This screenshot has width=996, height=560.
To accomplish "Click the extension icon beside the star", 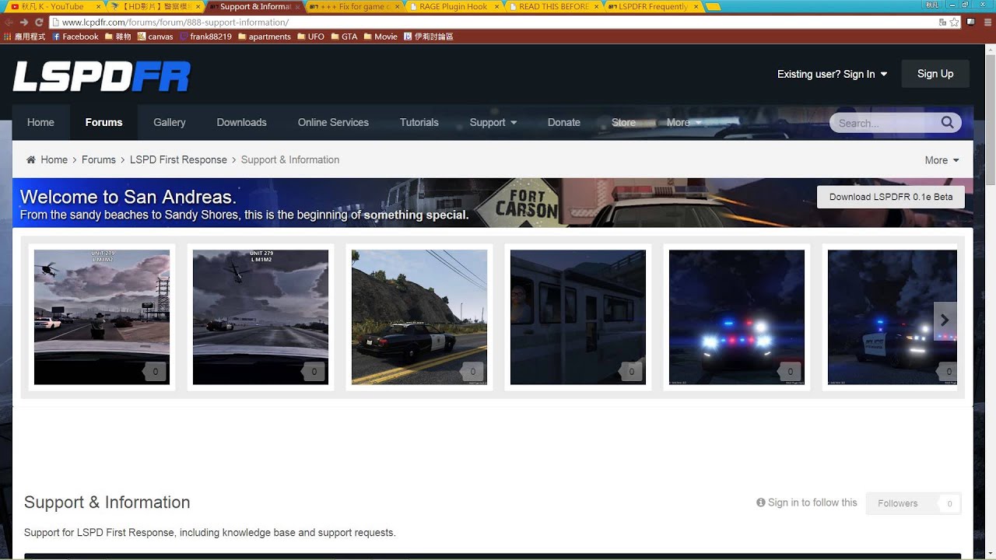I will pyautogui.click(x=970, y=23).
